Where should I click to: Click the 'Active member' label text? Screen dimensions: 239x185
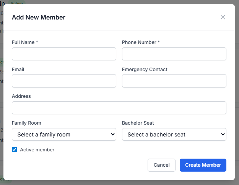37,150
